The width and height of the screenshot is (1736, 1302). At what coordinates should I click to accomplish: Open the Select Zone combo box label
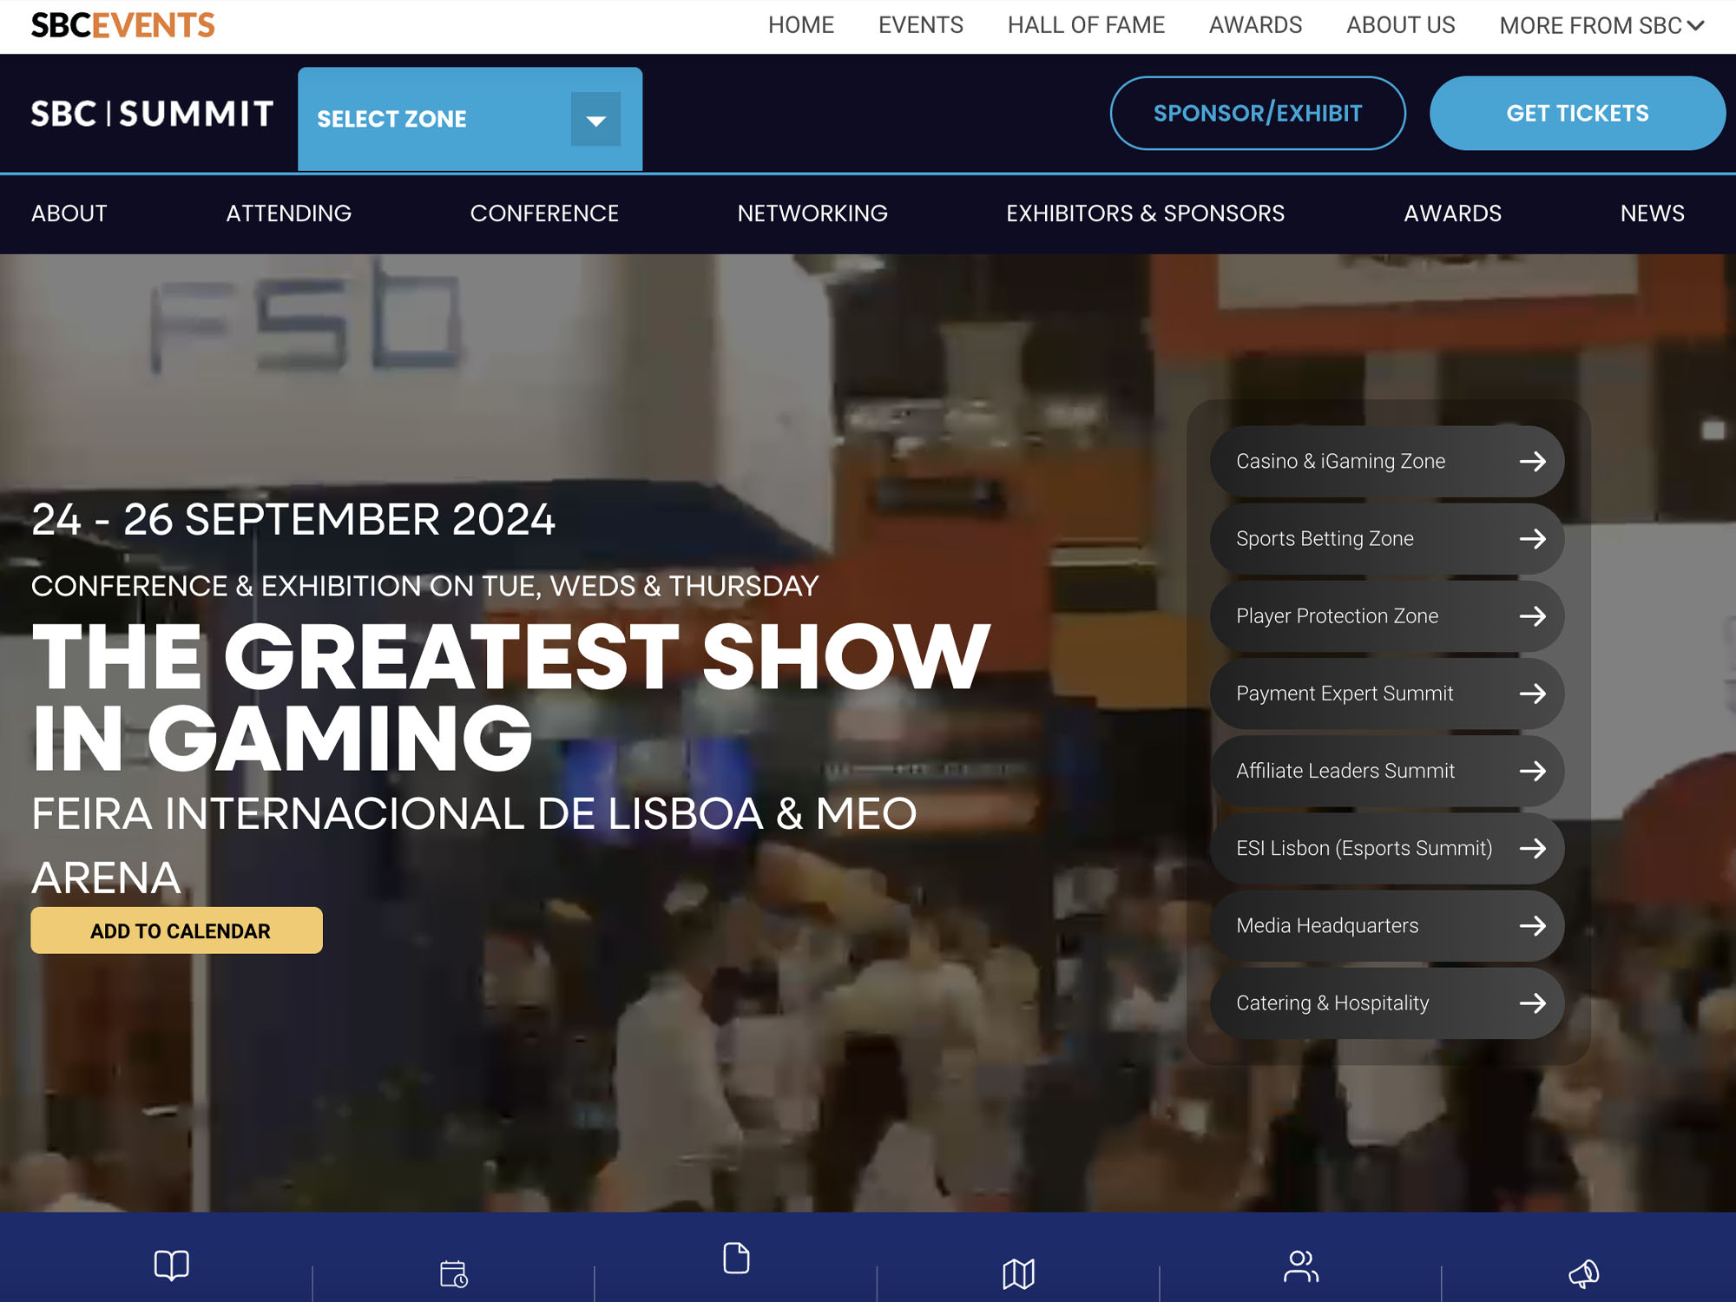click(x=392, y=119)
